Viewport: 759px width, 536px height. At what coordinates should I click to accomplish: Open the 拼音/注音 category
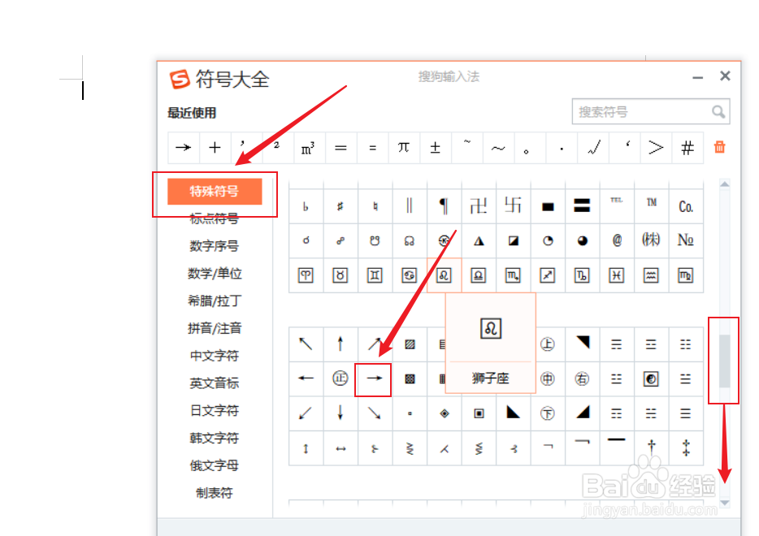tap(215, 328)
